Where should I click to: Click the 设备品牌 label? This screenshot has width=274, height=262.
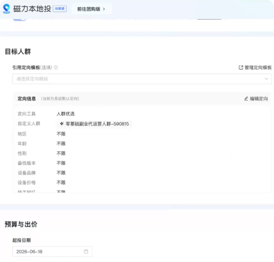pos(26,173)
